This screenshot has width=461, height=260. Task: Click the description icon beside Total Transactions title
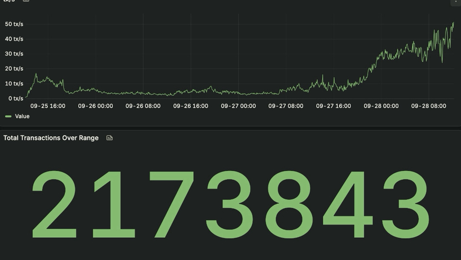109,138
